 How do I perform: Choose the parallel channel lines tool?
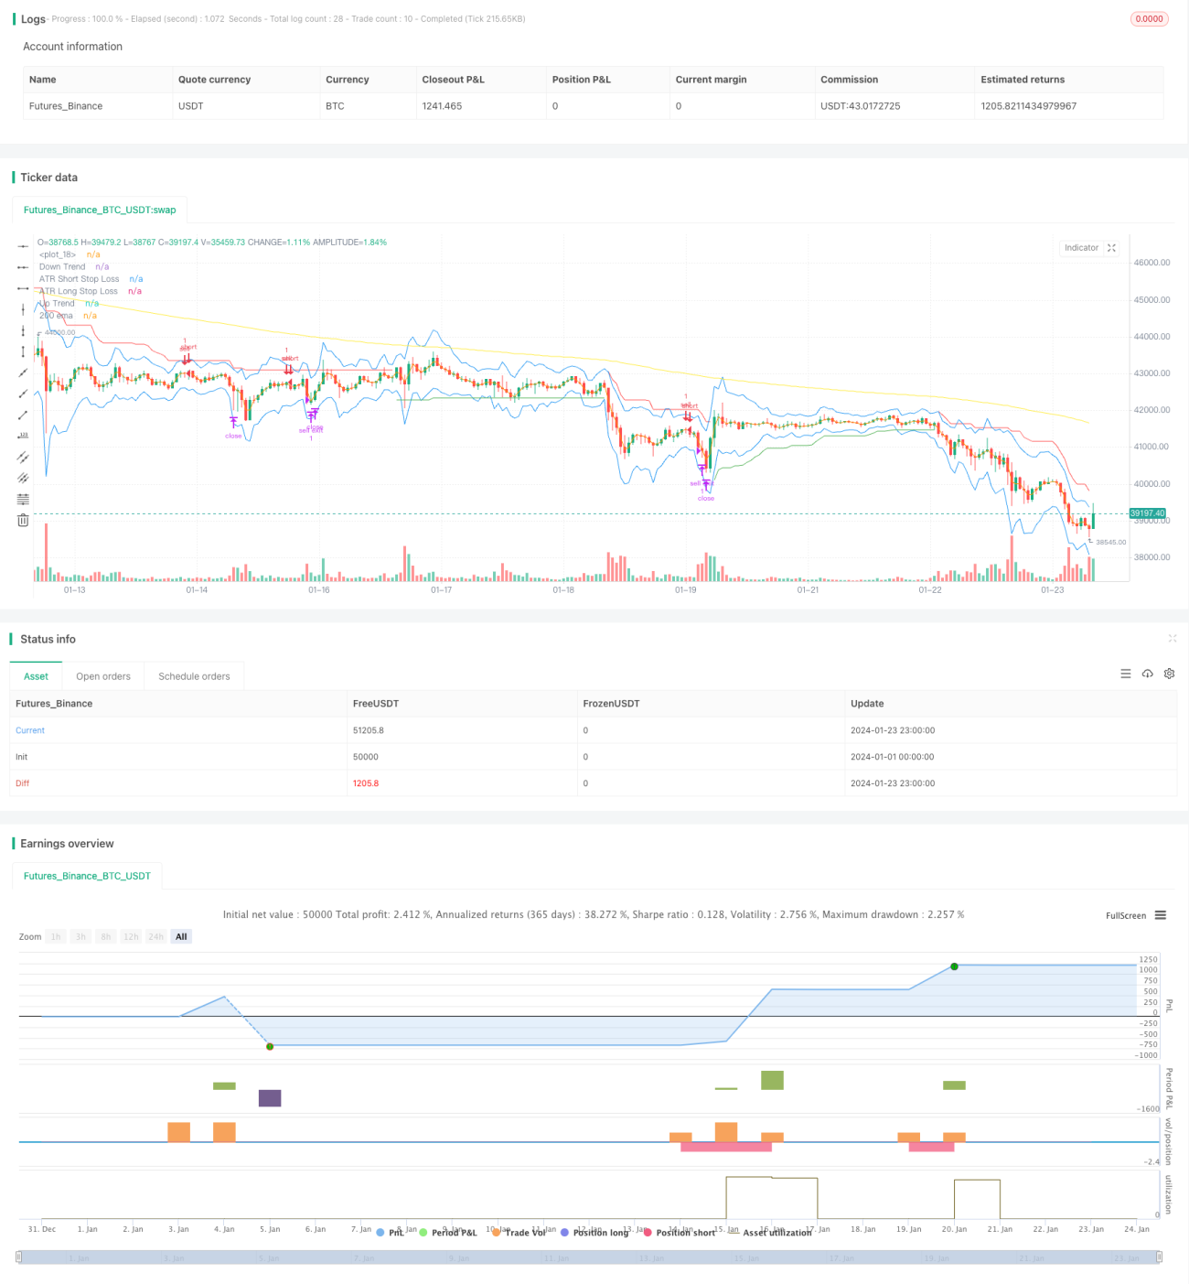tap(23, 458)
